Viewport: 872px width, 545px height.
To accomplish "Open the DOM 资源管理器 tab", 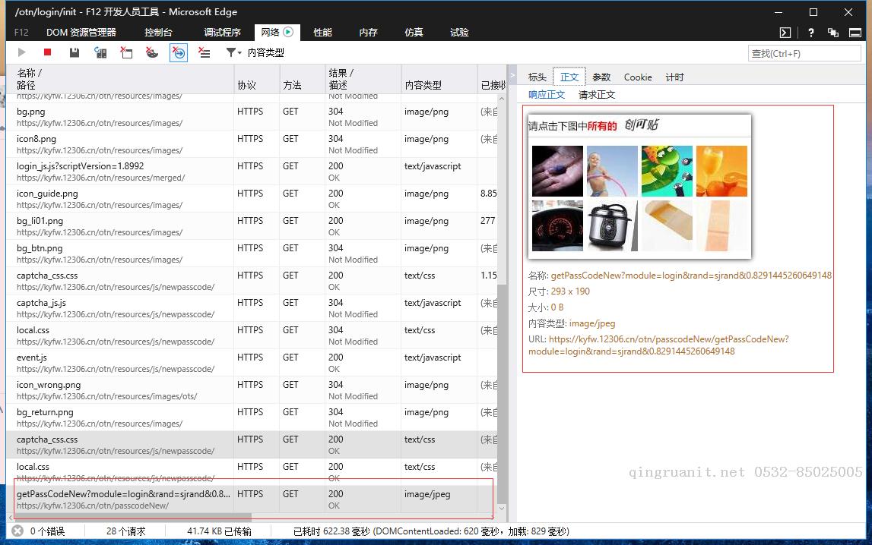I will pyautogui.click(x=81, y=32).
